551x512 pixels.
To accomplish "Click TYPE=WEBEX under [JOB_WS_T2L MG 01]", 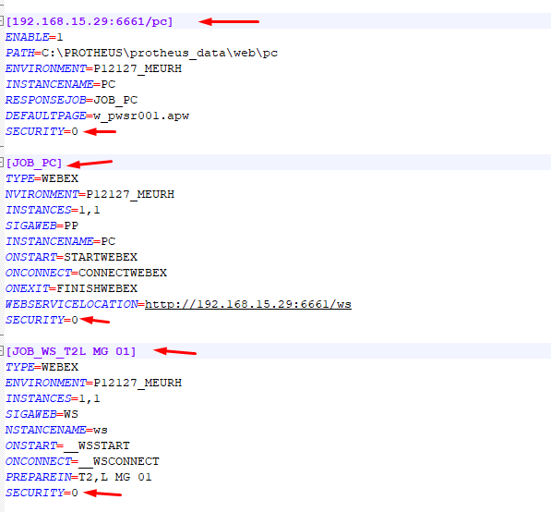I will tap(42, 368).
